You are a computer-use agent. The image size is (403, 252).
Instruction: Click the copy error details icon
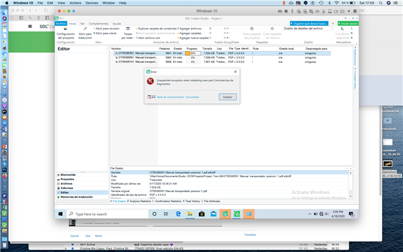149,97
